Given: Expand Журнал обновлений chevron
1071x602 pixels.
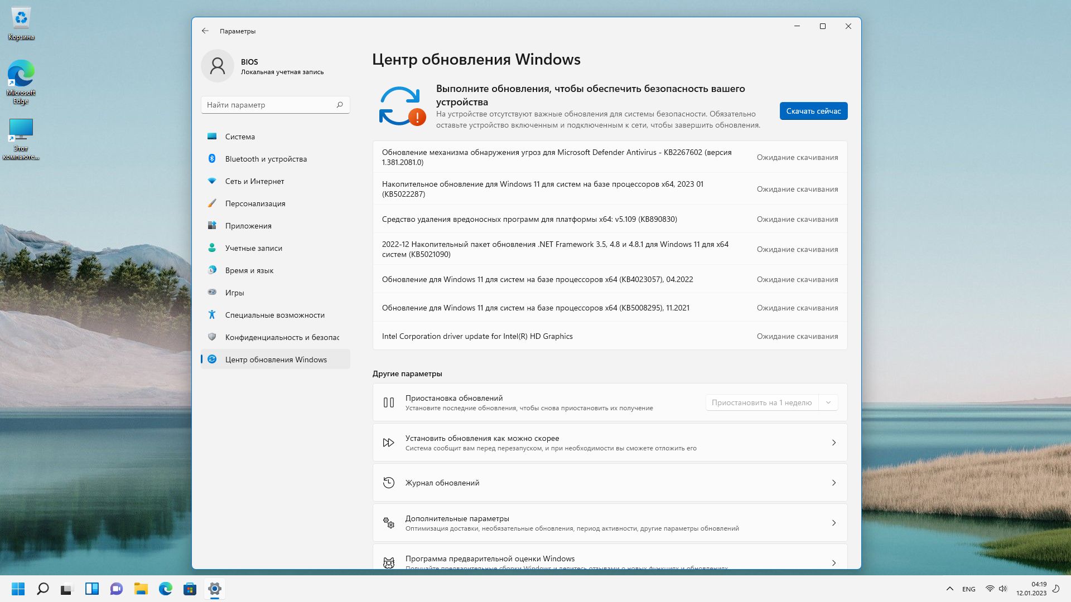Looking at the screenshot, I should pos(834,483).
